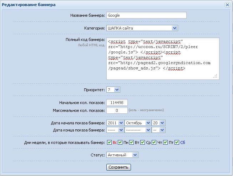Open the start month Октябрь dropdown

pyautogui.click(x=138, y=123)
